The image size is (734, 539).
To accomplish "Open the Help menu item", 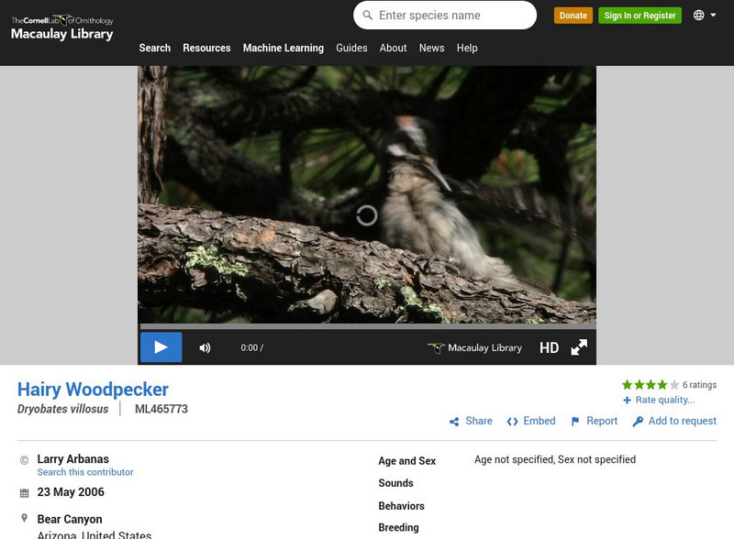I will (x=467, y=48).
